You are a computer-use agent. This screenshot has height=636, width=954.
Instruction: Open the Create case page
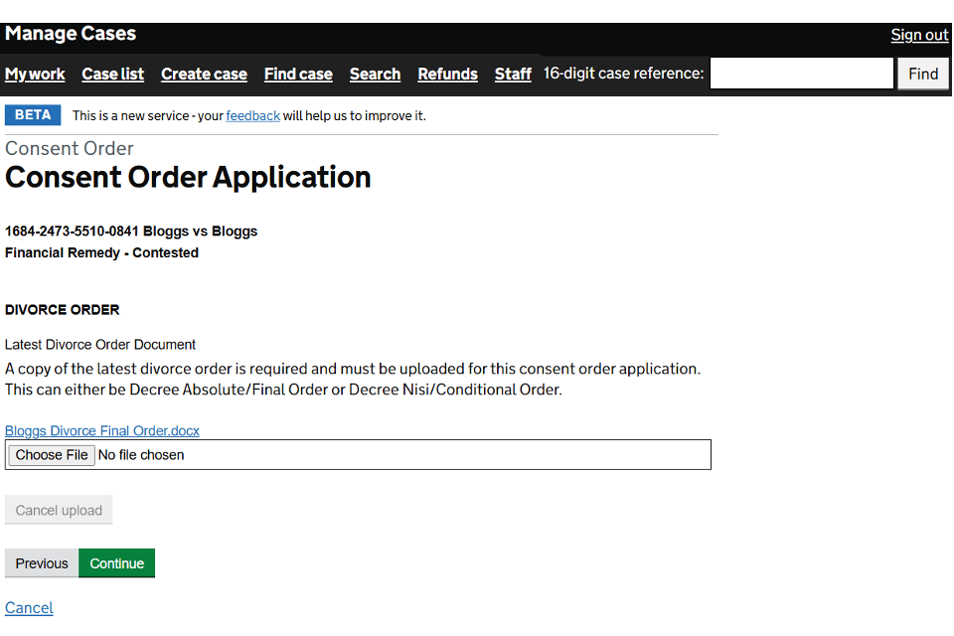click(x=204, y=75)
